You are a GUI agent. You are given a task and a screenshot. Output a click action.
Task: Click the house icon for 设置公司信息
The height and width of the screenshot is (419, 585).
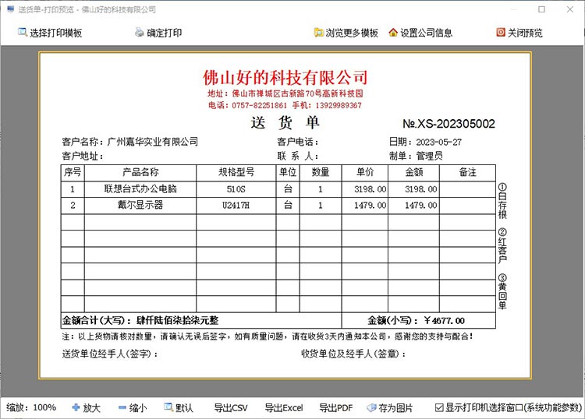(x=393, y=33)
